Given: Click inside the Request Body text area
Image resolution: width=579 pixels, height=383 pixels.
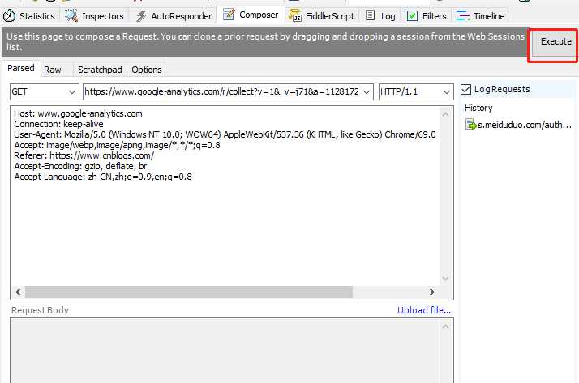Looking at the screenshot, I should tap(225, 350).
